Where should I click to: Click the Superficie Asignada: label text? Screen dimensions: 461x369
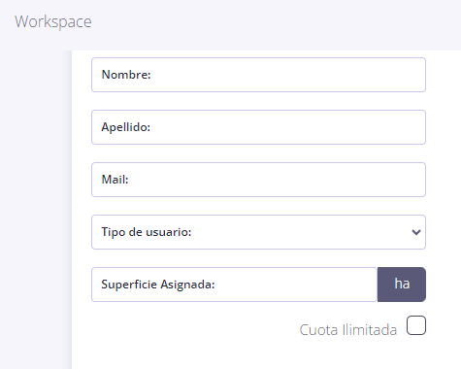(x=158, y=285)
